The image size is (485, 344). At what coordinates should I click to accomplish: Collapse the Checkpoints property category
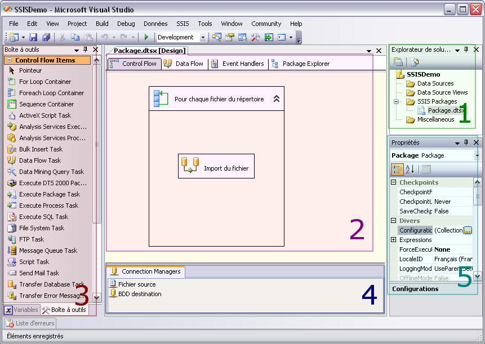click(x=394, y=182)
